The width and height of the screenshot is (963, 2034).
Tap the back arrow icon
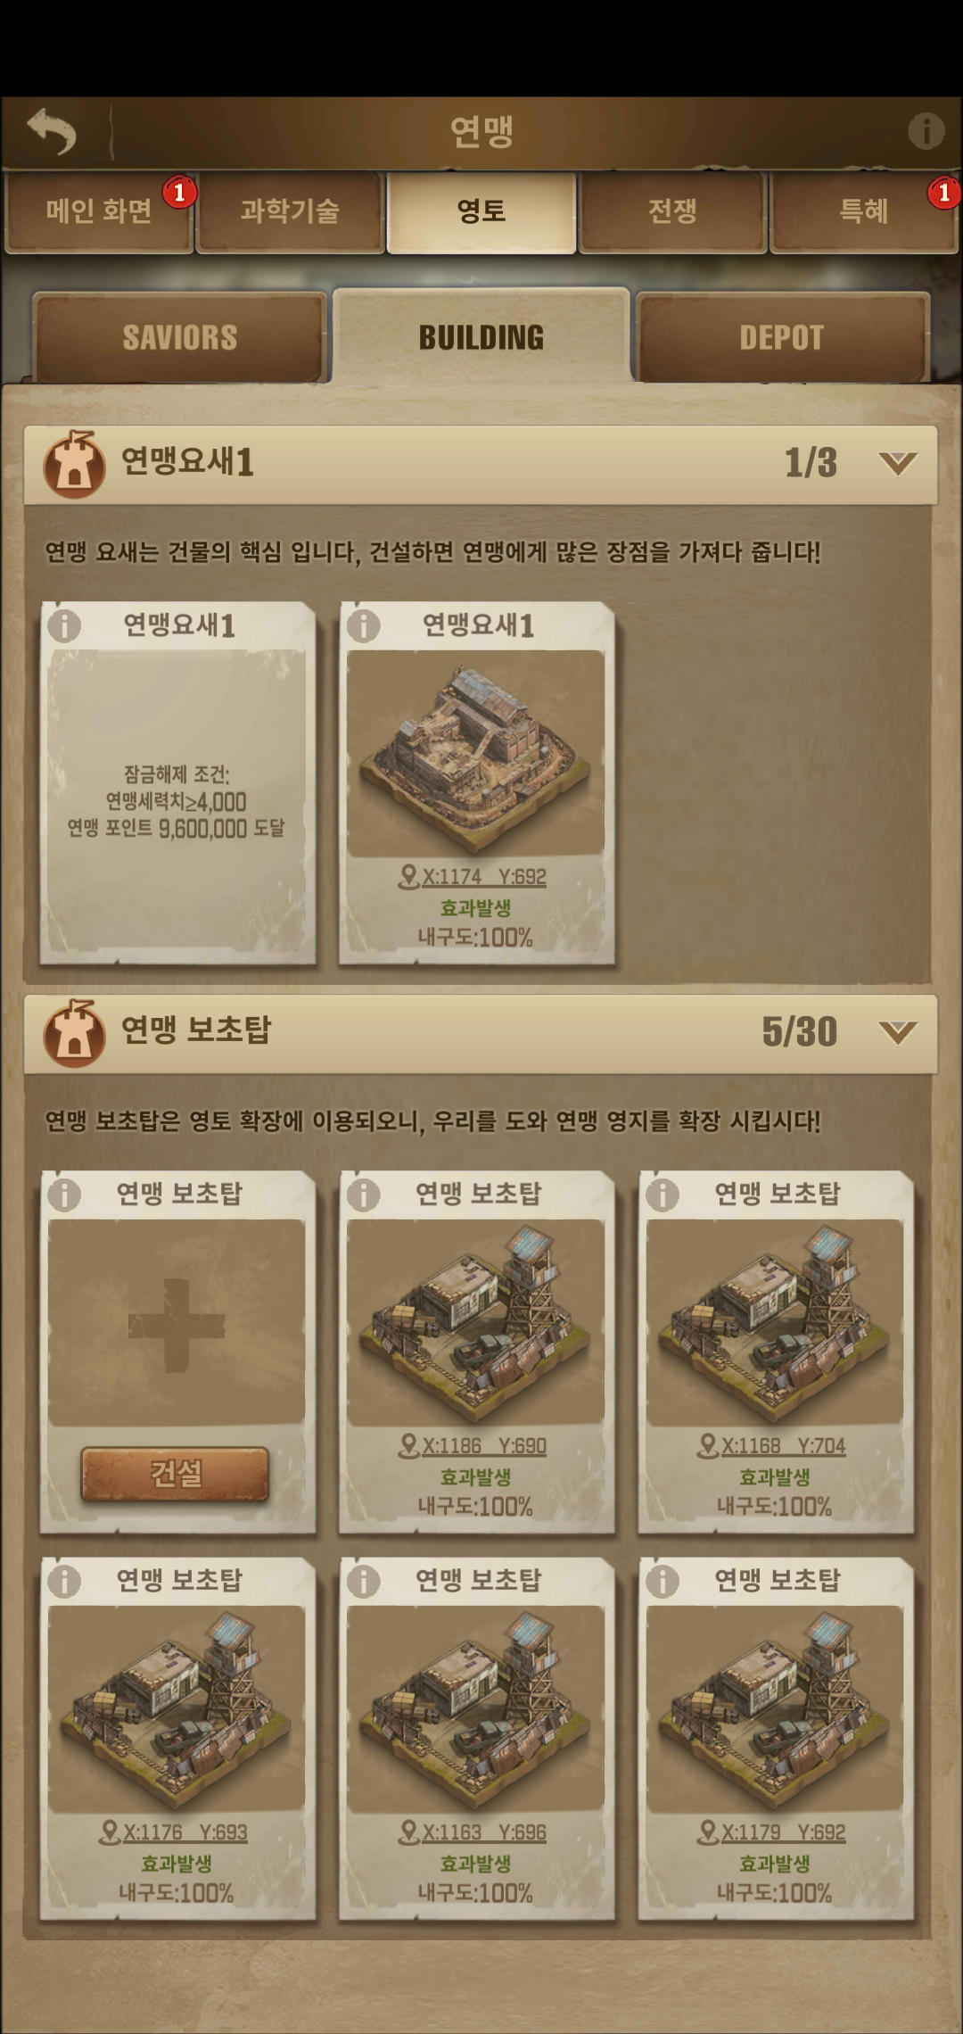click(x=52, y=131)
